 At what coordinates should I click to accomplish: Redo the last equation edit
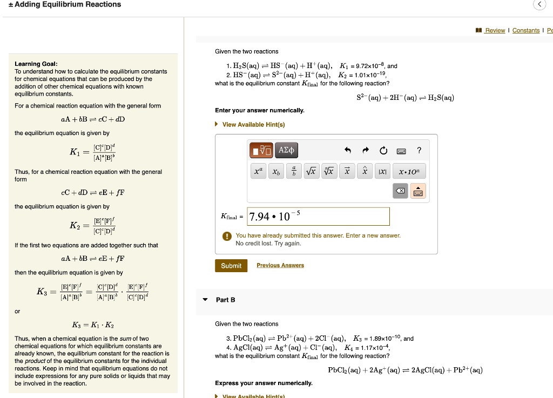366,151
